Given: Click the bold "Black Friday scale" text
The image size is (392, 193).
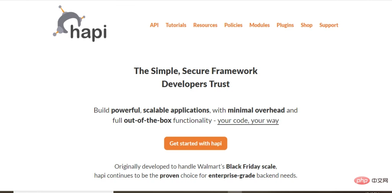Looking at the screenshot, I should [251, 166].
